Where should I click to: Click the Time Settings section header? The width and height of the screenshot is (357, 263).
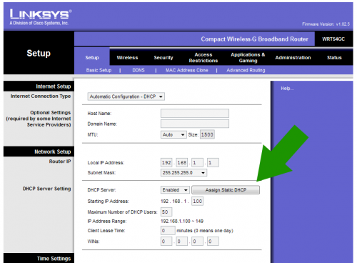39,258
